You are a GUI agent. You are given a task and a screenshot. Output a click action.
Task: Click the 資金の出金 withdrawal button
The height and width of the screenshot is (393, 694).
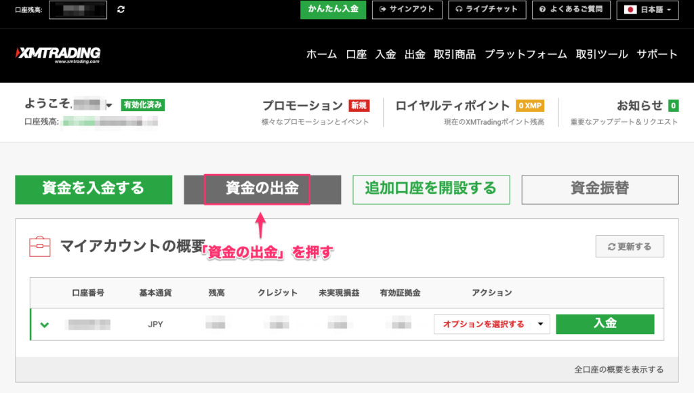coord(262,189)
